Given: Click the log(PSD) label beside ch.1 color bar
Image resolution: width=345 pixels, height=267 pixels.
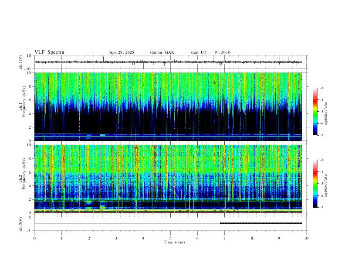Looking at the screenshot, I should pyautogui.click(x=326, y=113).
